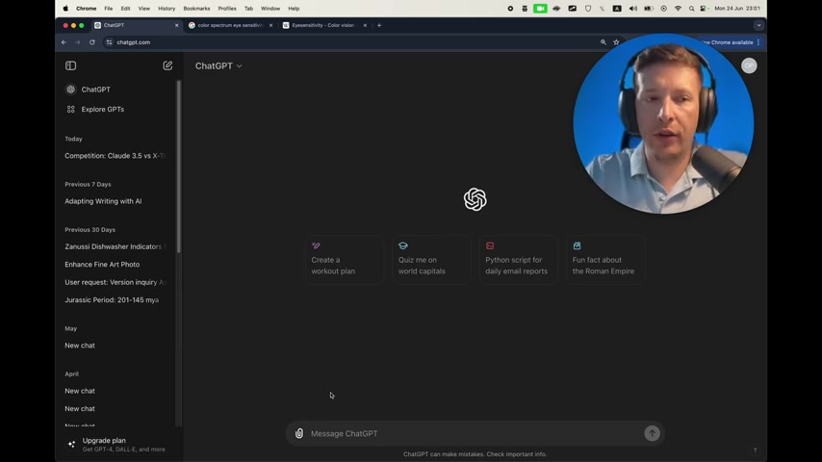The image size is (822, 462).
Task: Open the first New chat under April
Action: (80, 391)
